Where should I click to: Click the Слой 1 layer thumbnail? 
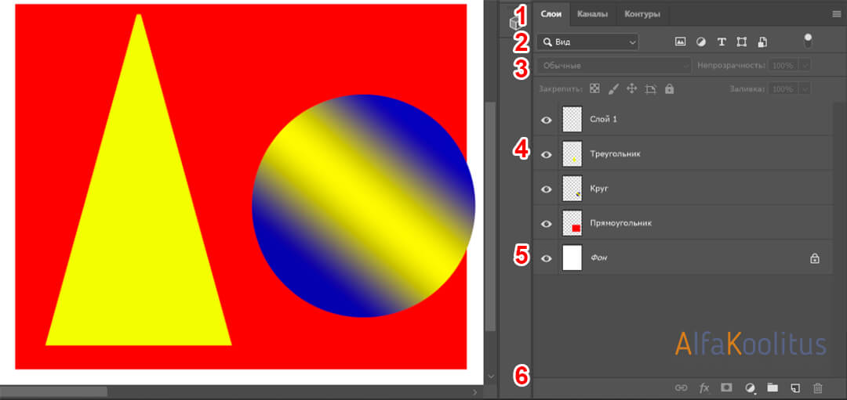click(x=573, y=119)
